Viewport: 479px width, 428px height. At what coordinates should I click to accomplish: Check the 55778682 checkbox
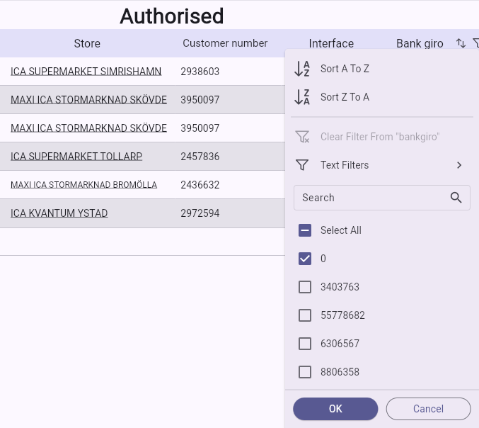(x=305, y=315)
